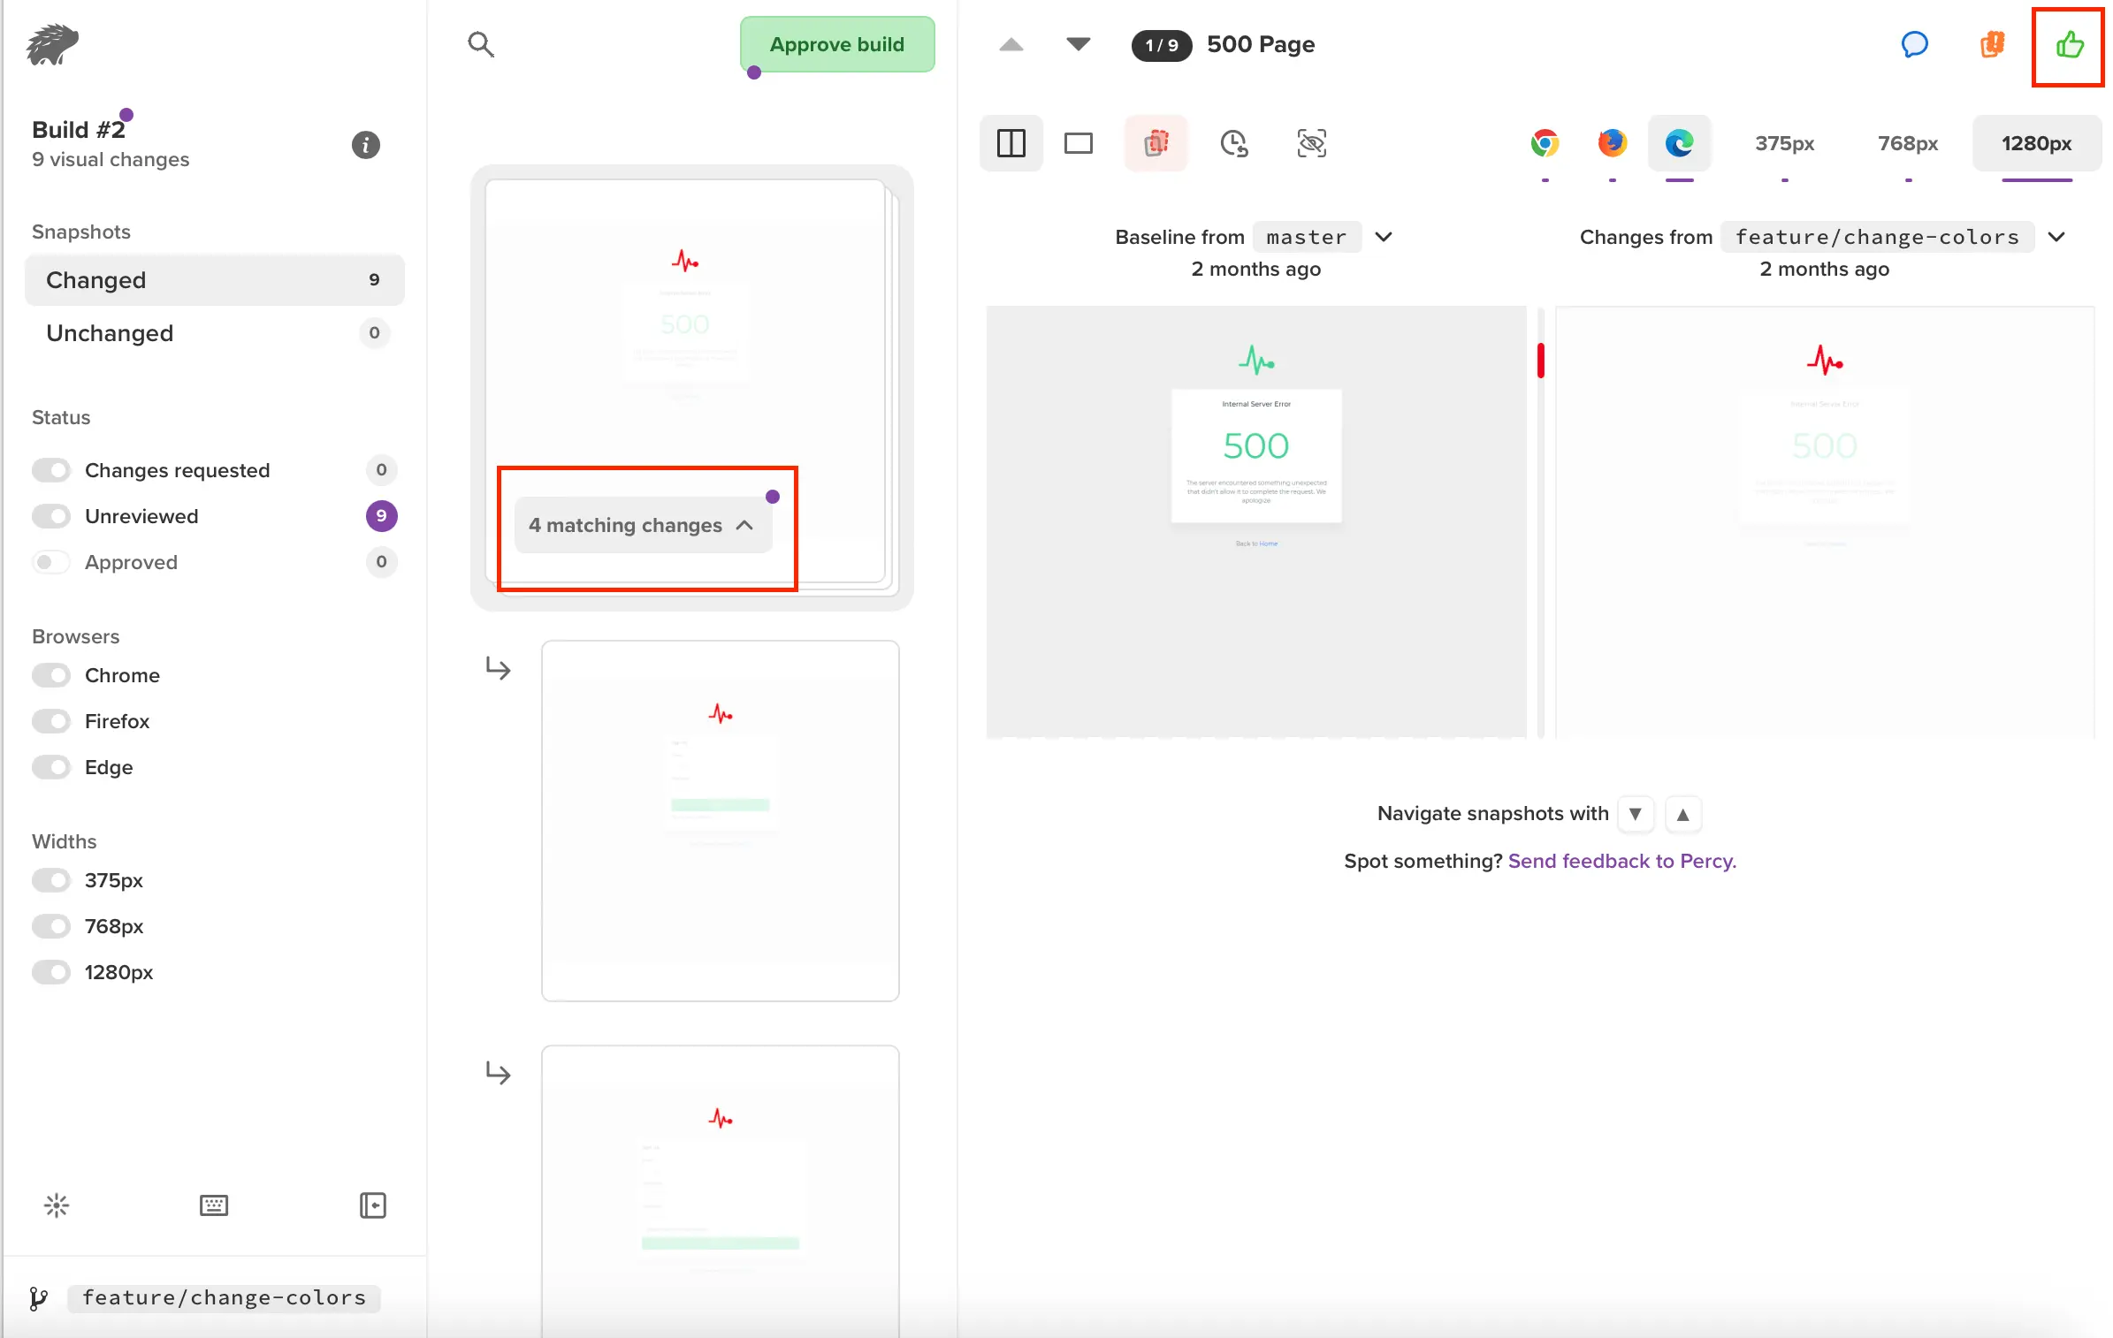Open snapshot search magnifier
This screenshot has width=2113, height=1338.
click(481, 44)
